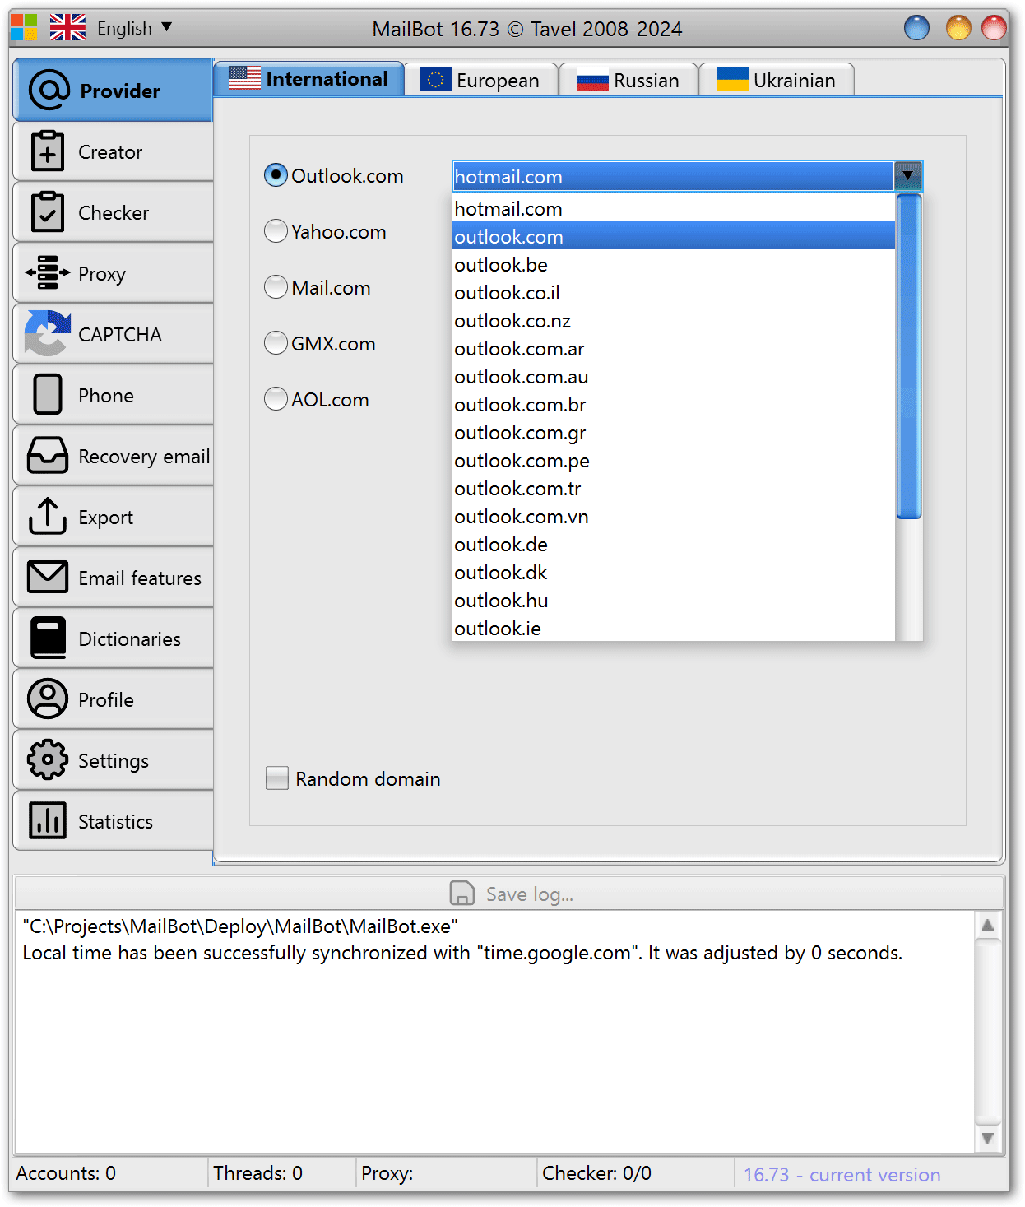Pick outlook.de in the list
Viewport: 1025px width, 1207px height.
(x=673, y=544)
